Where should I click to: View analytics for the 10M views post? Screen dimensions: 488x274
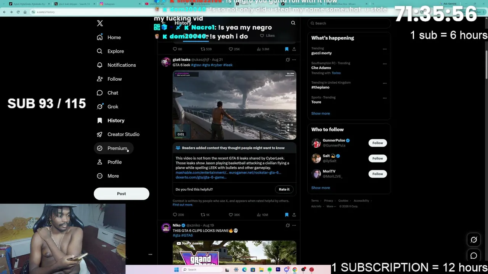coord(262,215)
